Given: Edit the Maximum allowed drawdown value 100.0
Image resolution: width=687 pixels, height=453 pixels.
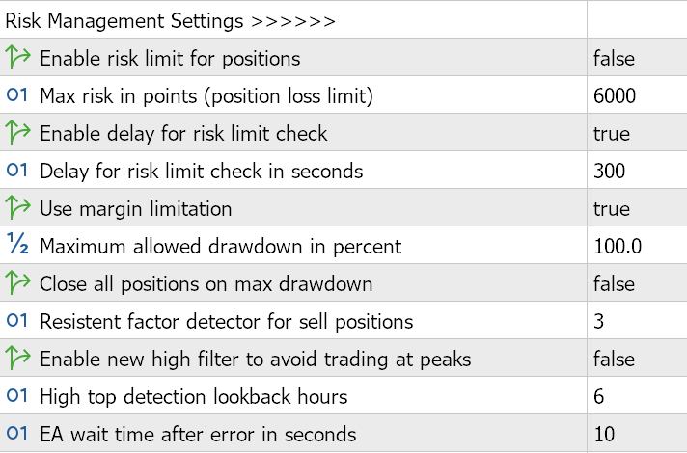Looking at the screenshot, I should [618, 246].
